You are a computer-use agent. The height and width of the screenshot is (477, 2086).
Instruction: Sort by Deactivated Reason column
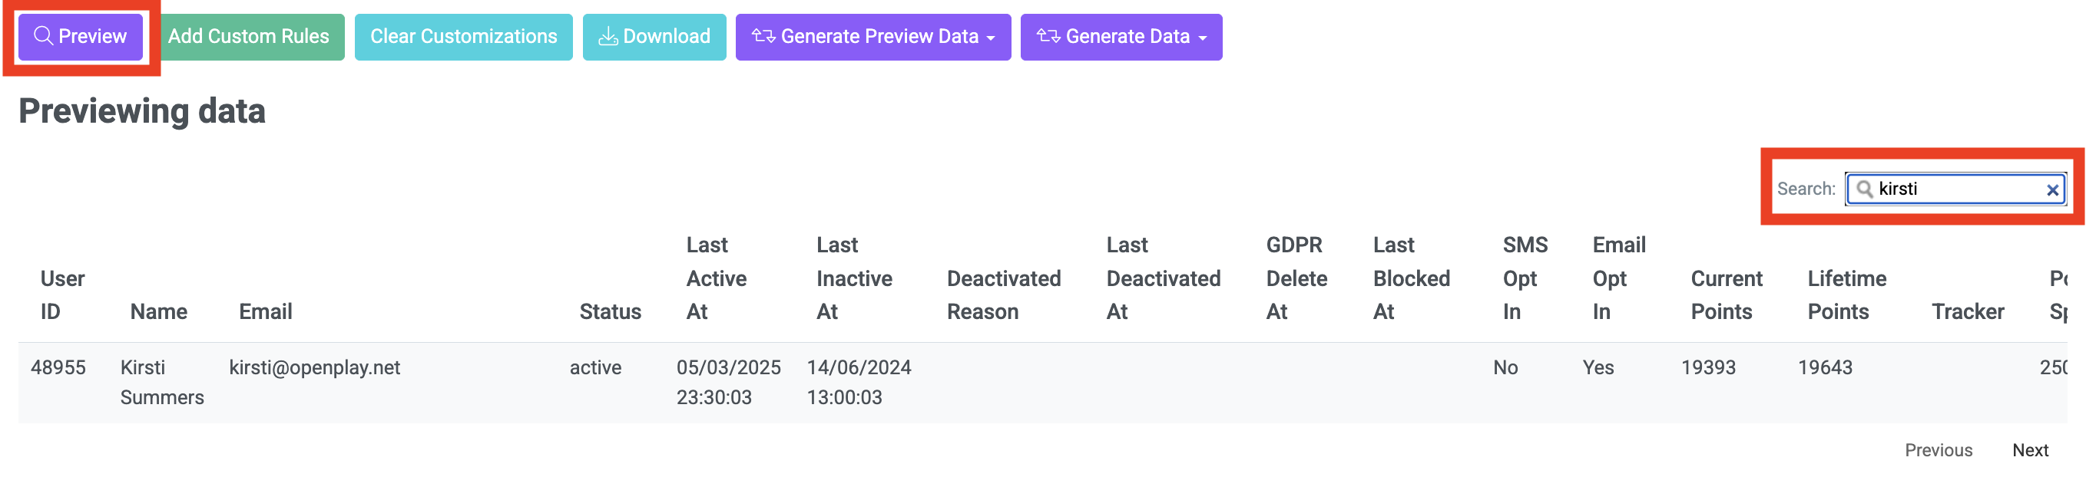coord(1004,294)
